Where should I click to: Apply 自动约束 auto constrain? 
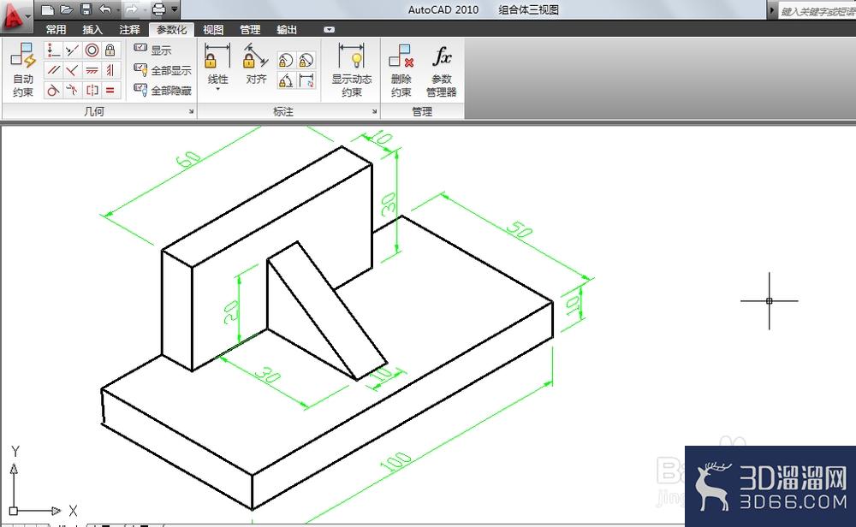coord(23,70)
